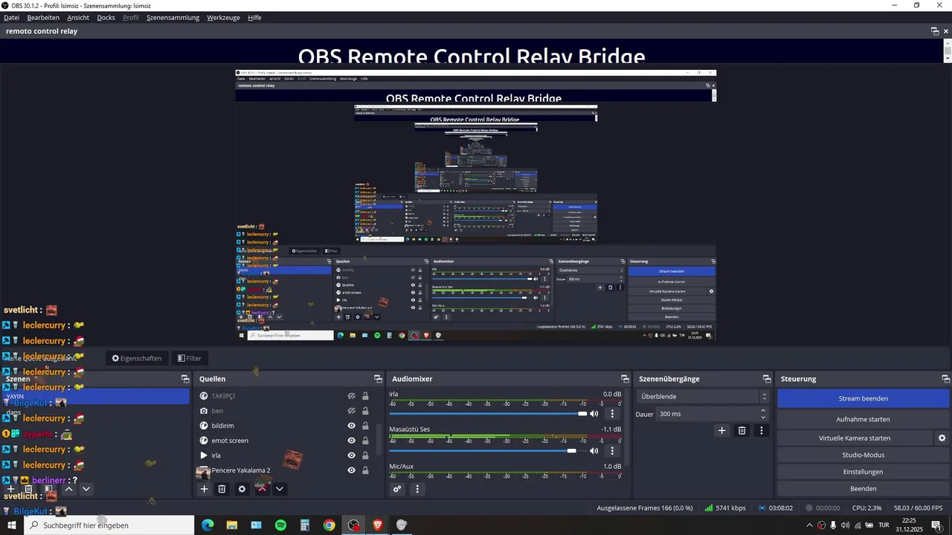Screen dimensions: 952x535
Task: Decrease Dauer with the stepper down arrow
Action: pyautogui.click(x=763, y=418)
